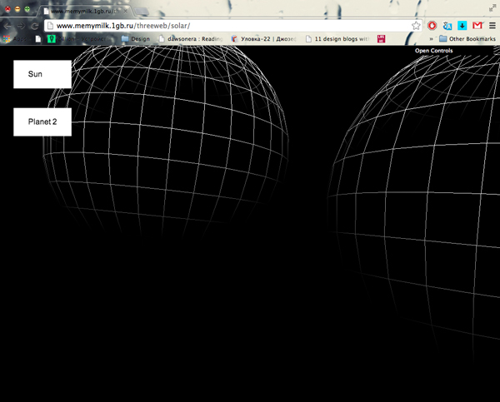Click the red LBS bookmark icon
500x402 pixels.
pyautogui.click(x=381, y=38)
